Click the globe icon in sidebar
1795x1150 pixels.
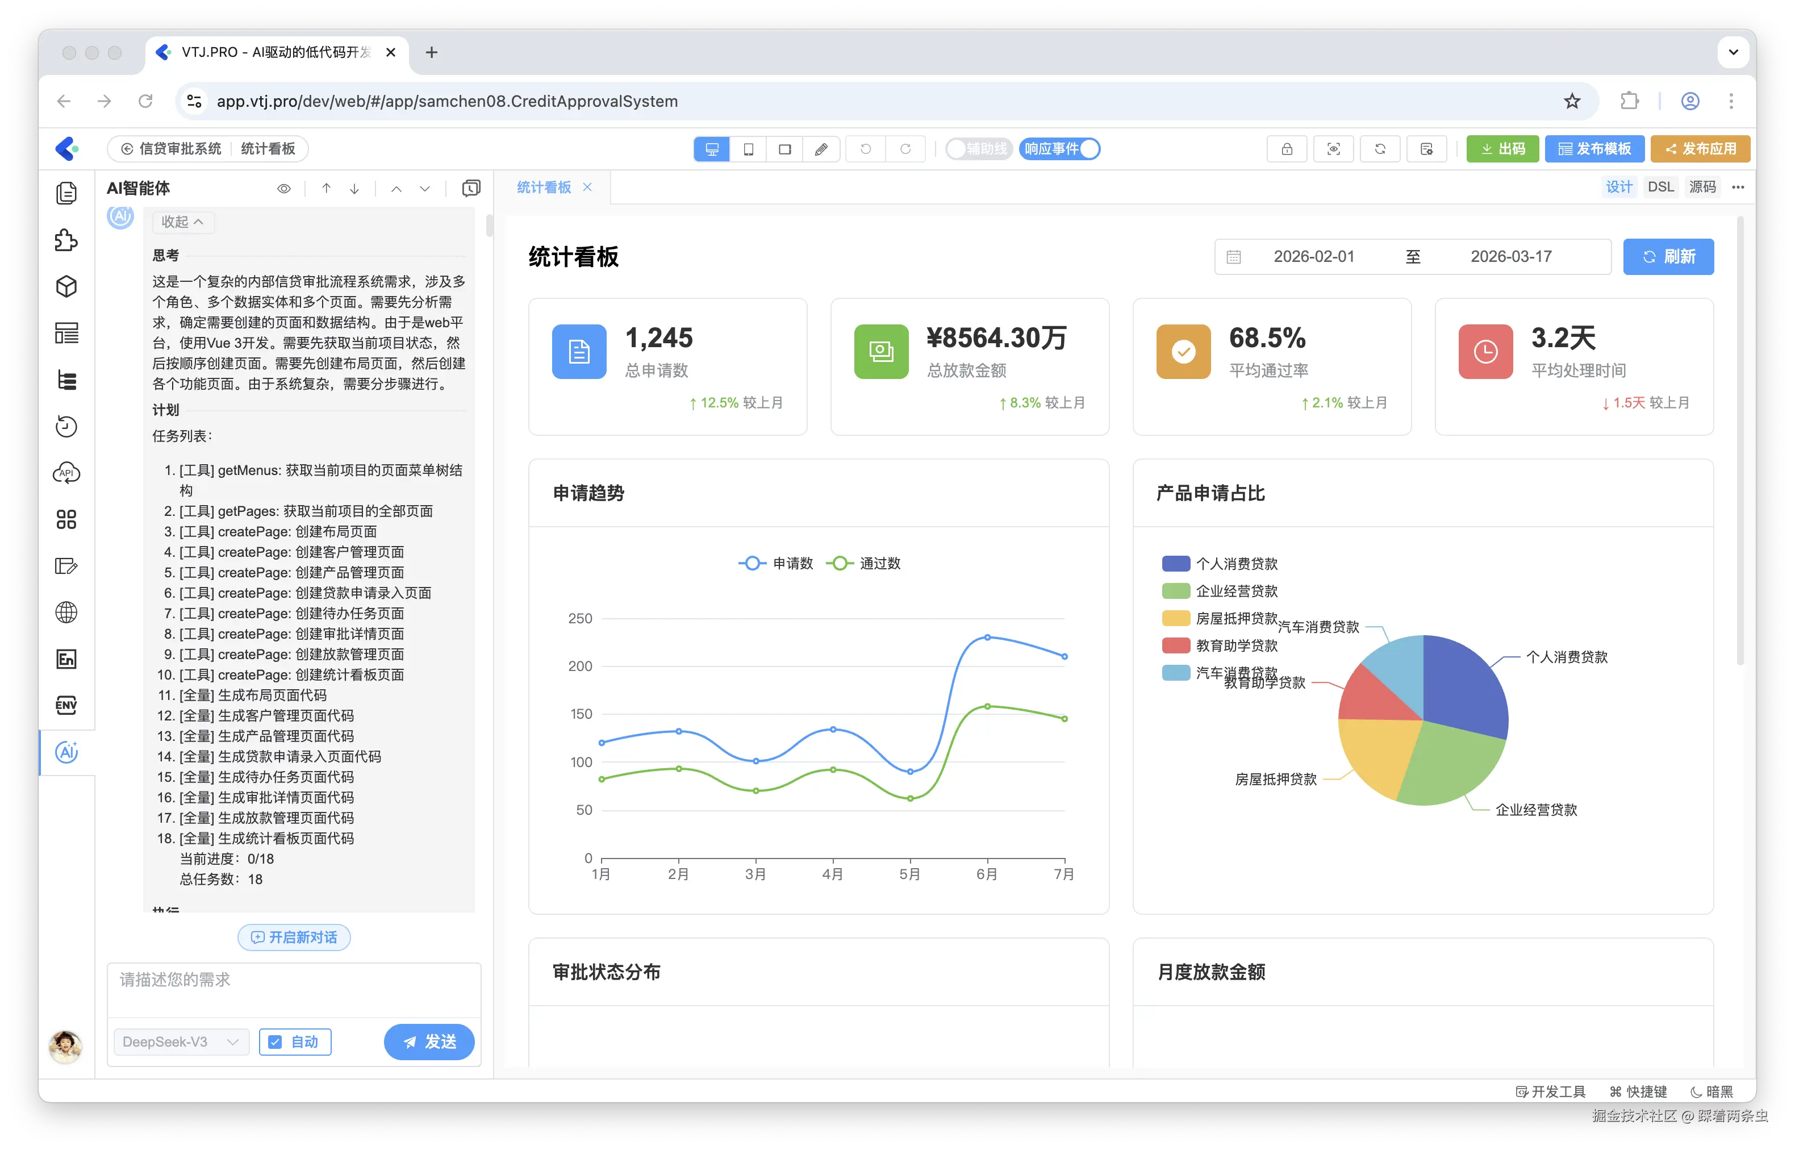(x=66, y=612)
